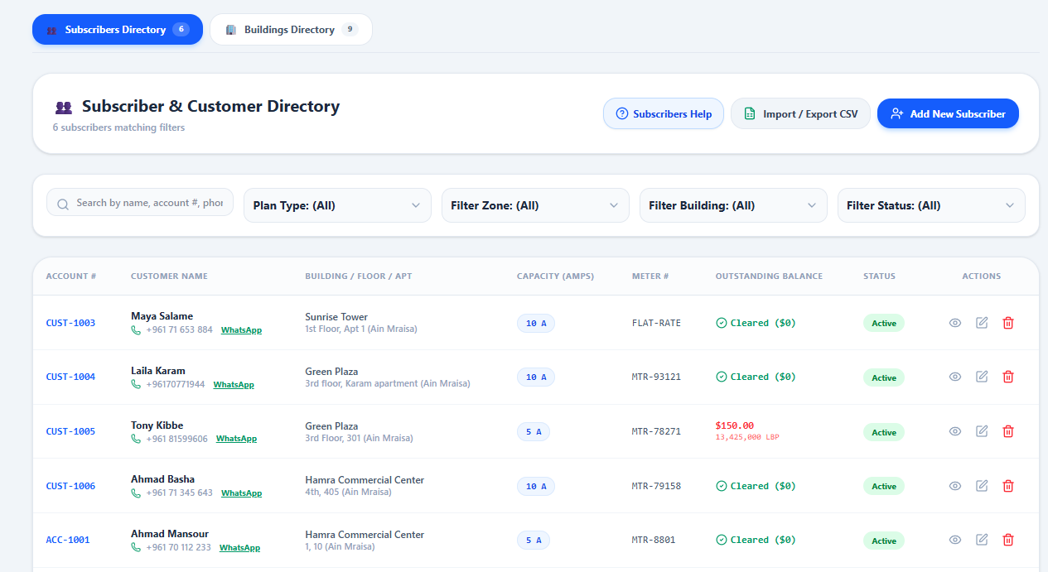Viewport: 1048px width, 572px height.
Task: Edit Tony Kibbe's subscriber record
Action: click(x=982, y=431)
